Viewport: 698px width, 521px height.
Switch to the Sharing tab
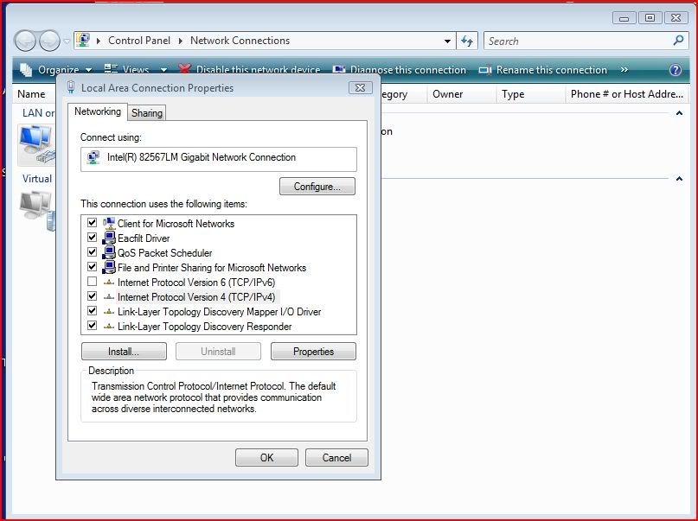[x=147, y=113]
